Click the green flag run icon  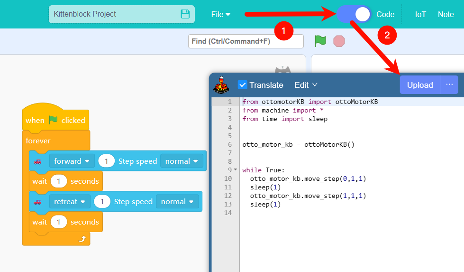pyautogui.click(x=320, y=41)
